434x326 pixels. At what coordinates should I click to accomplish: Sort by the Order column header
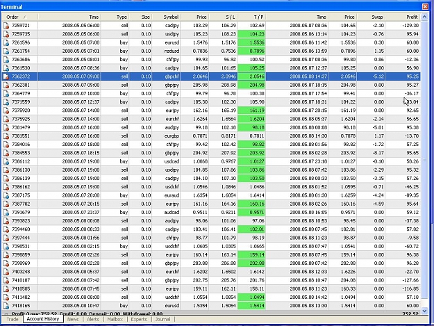pos(19,17)
